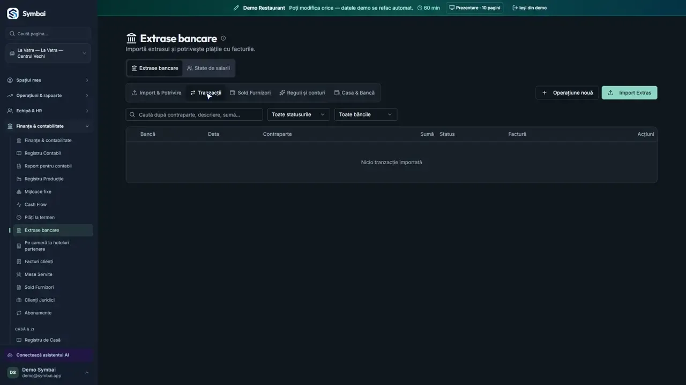Click Conectează asistentul AI button

[x=48, y=355]
